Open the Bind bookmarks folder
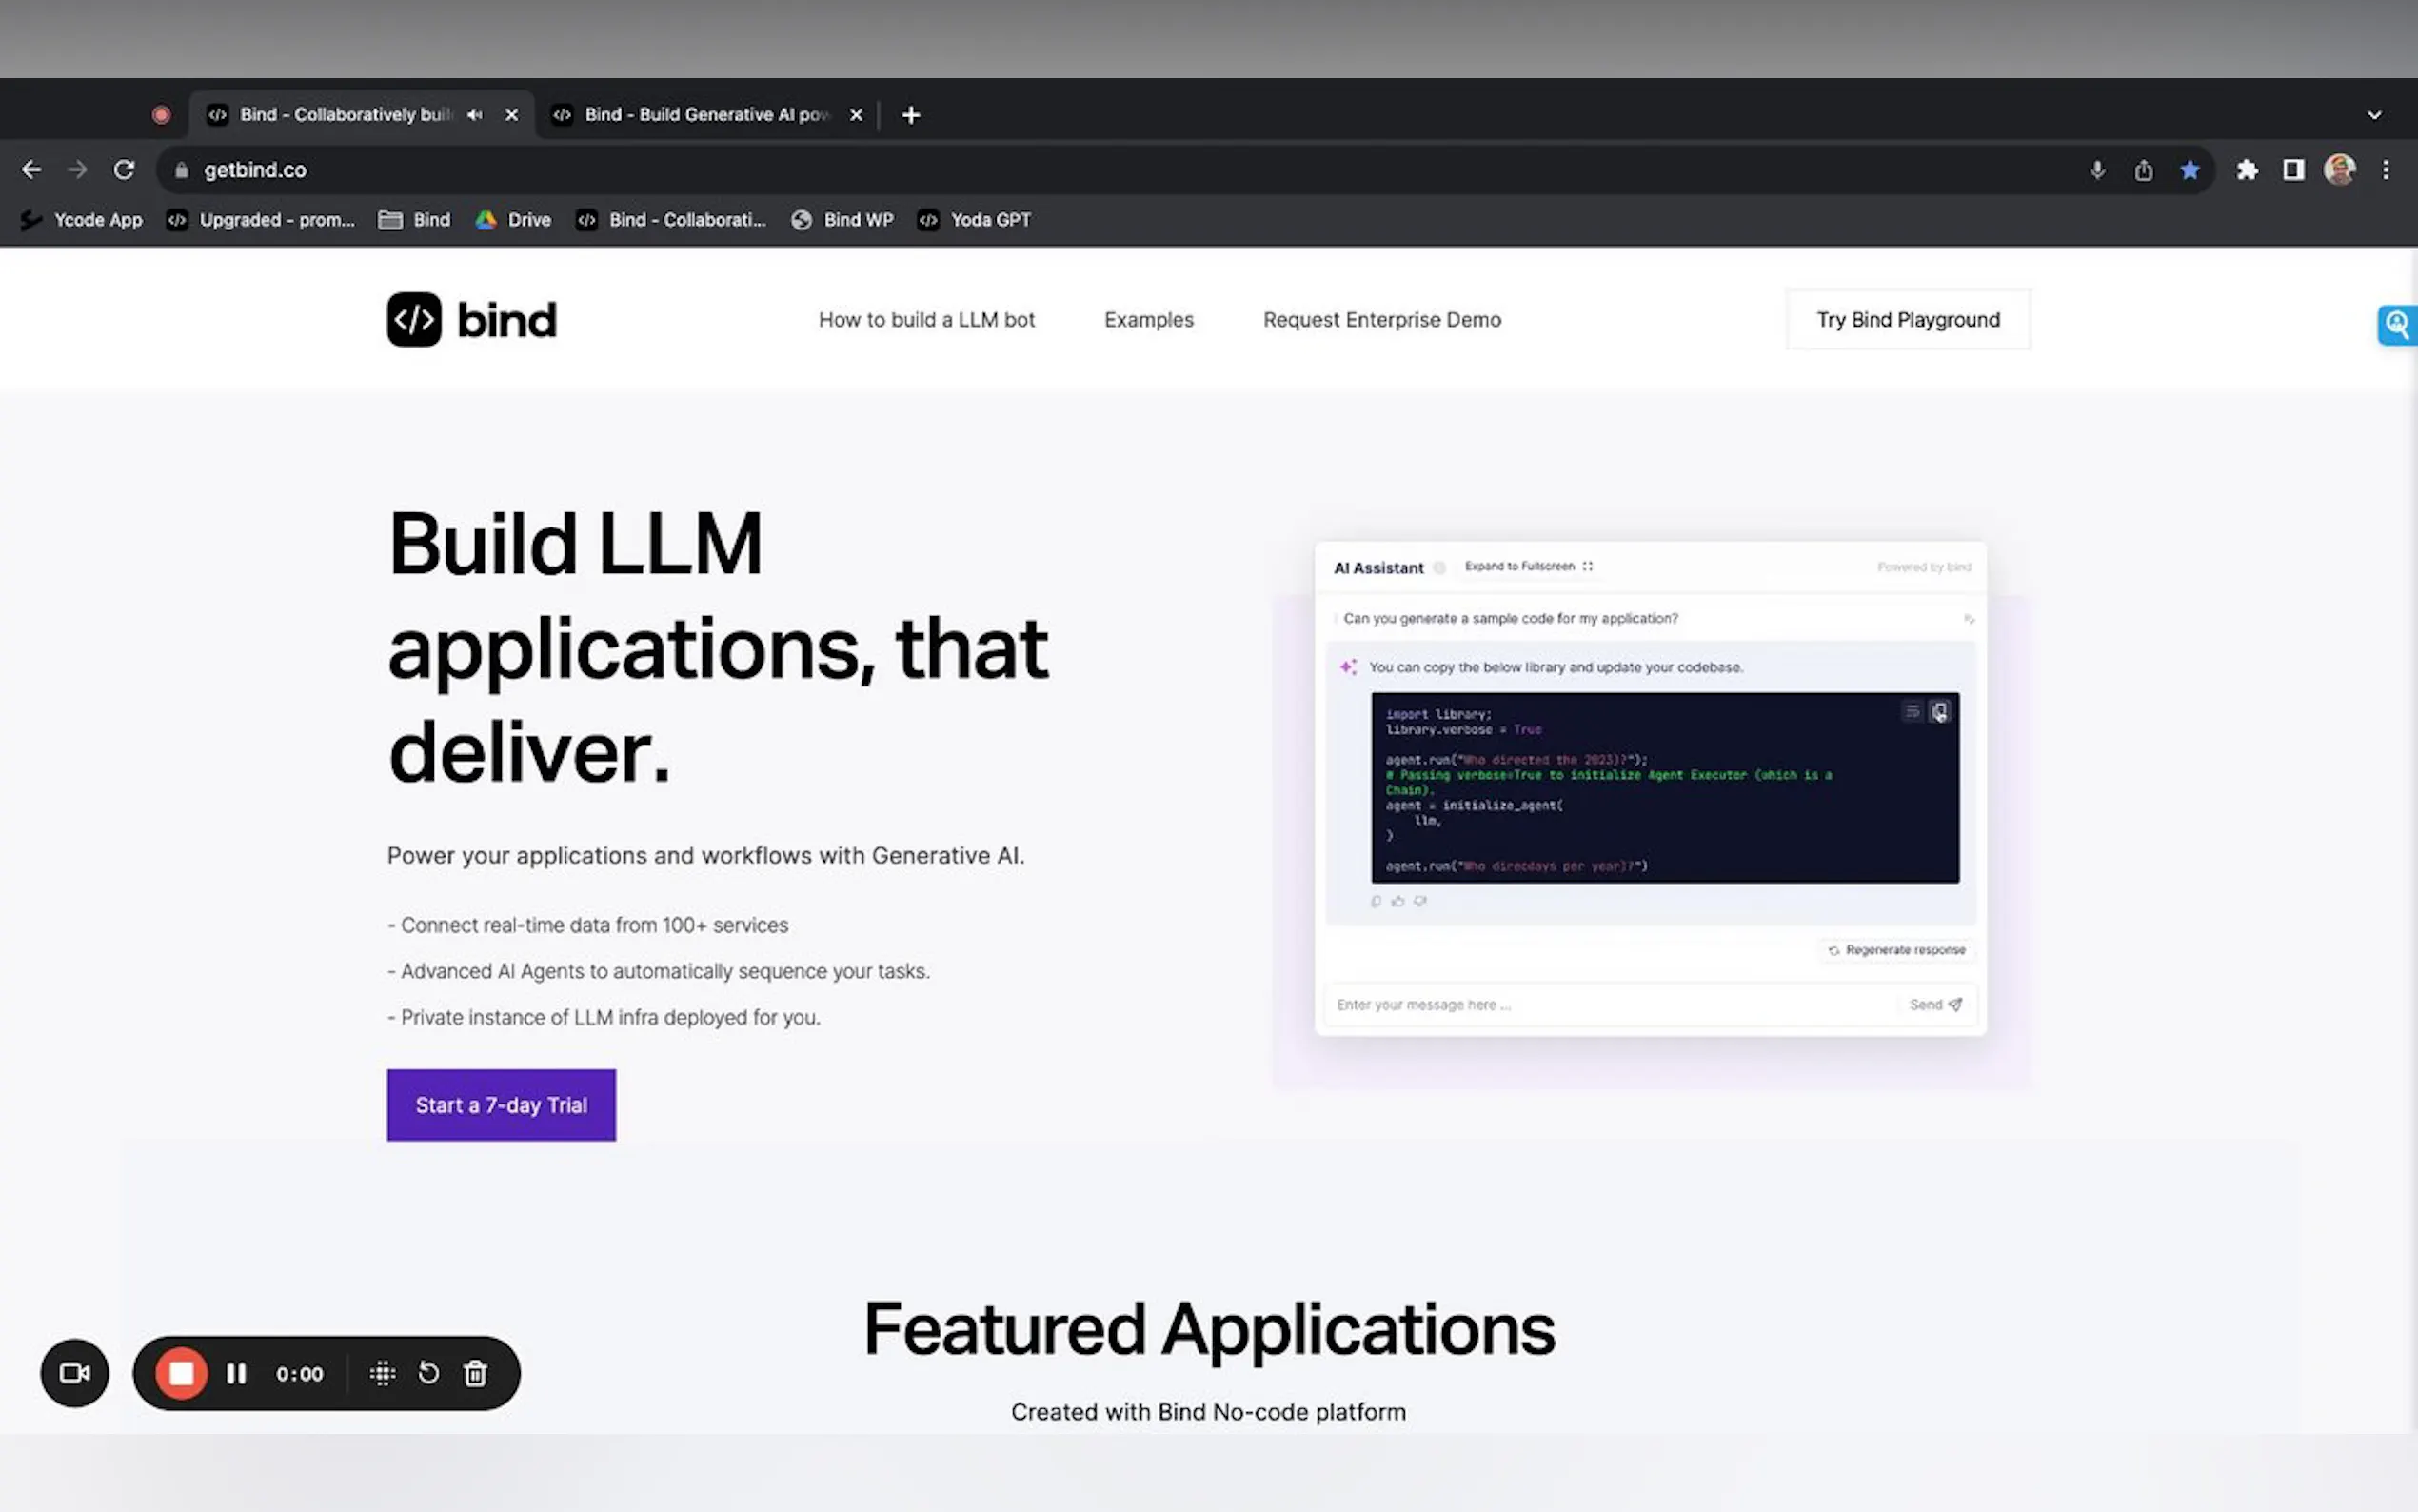The height and width of the screenshot is (1512, 2418). 415,220
